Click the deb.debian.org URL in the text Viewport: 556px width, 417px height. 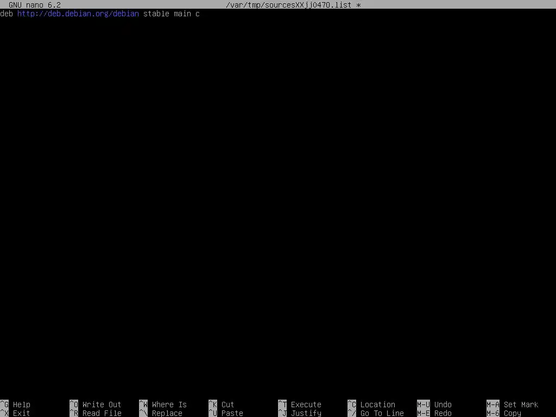coord(78,14)
